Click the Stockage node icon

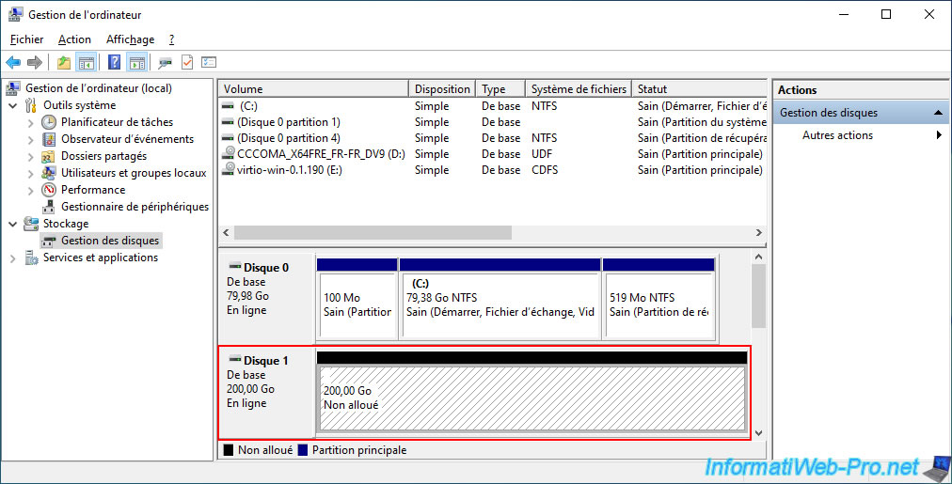pyautogui.click(x=31, y=224)
